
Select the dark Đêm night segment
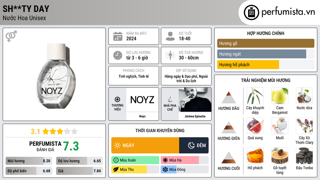point(194,145)
